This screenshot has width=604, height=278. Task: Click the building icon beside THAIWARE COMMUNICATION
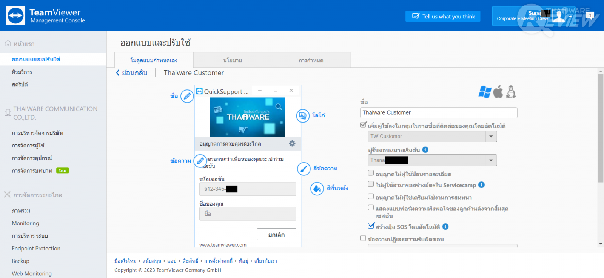point(8,112)
